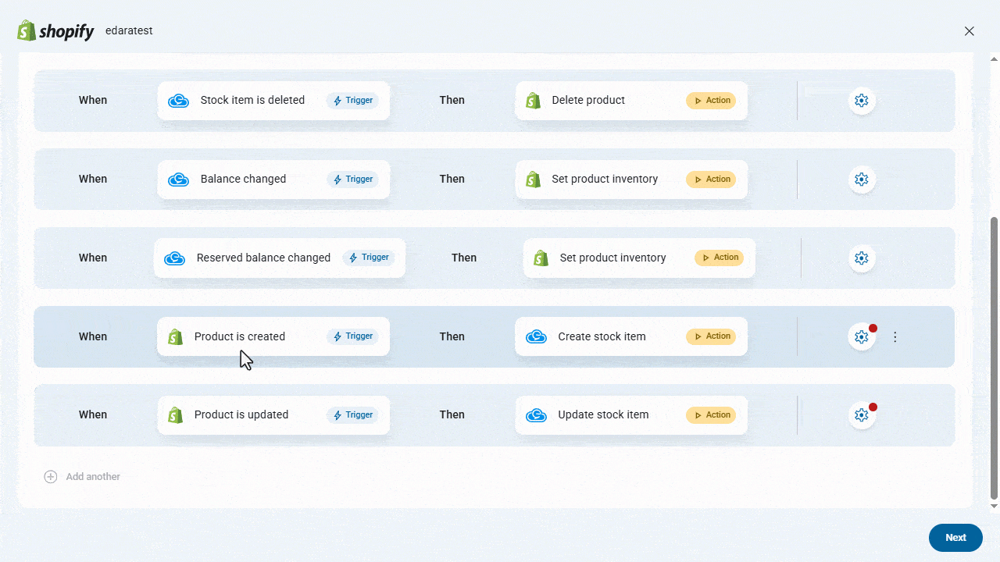Click the cloud icon beside "Update stock item"
Screen dimensions: 1000x562
point(536,414)
